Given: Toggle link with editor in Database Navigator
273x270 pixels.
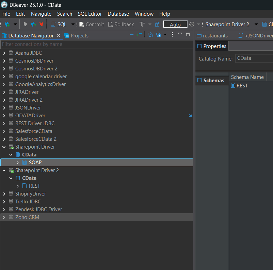Looking at the screenshot, I should 139,35.
